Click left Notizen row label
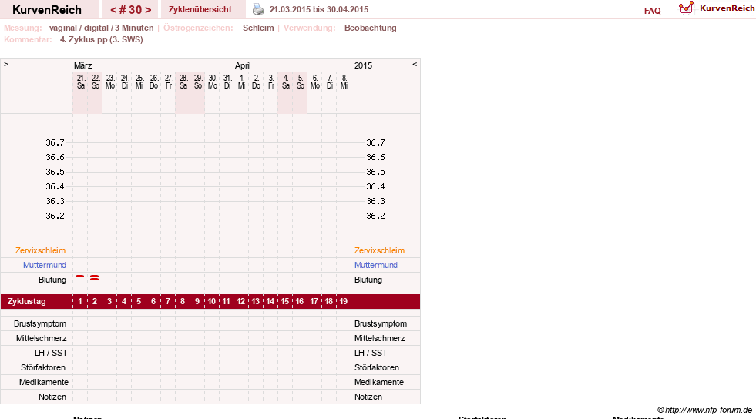756x419 pixels. (52, 397)
